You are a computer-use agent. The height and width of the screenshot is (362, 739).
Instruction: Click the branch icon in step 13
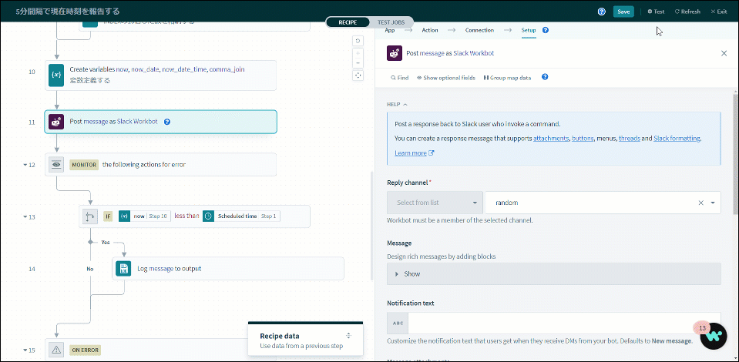click(x=90, y=216)
